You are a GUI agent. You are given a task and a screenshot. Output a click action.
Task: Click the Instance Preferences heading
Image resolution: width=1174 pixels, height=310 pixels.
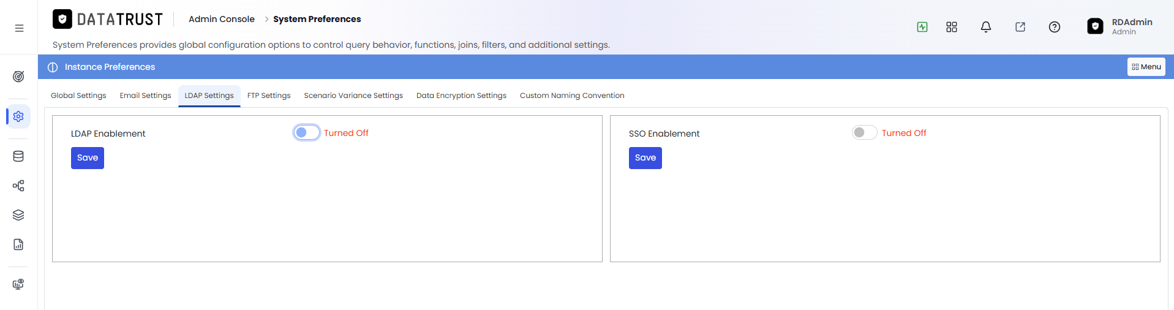pos(110,67)
